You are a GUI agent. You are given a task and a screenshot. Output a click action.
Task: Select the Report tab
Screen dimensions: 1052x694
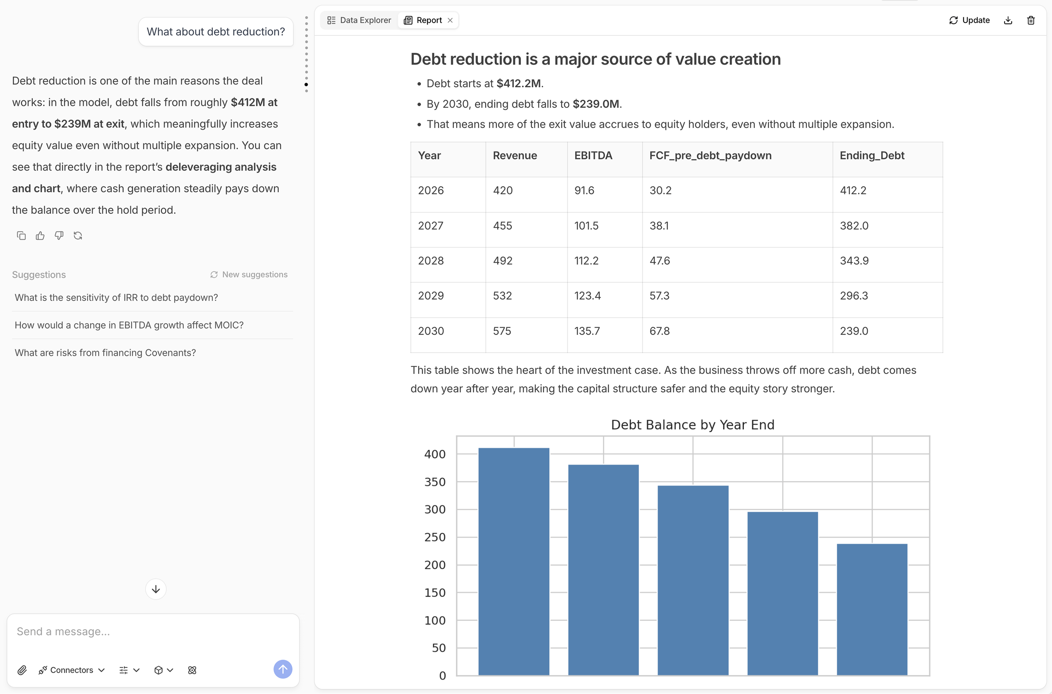click(424, 21)
